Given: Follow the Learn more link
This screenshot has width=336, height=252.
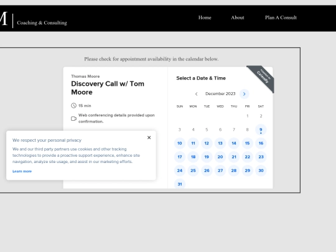Looking at the screenshot, I should point(22,171).
